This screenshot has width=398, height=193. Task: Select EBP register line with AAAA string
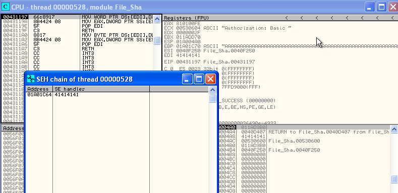coord(281,46)
